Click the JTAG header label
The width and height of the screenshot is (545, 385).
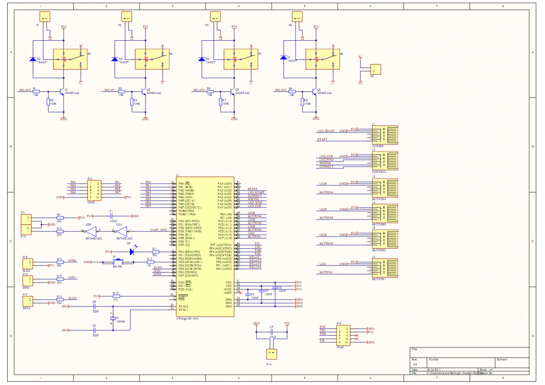[340, 347]
